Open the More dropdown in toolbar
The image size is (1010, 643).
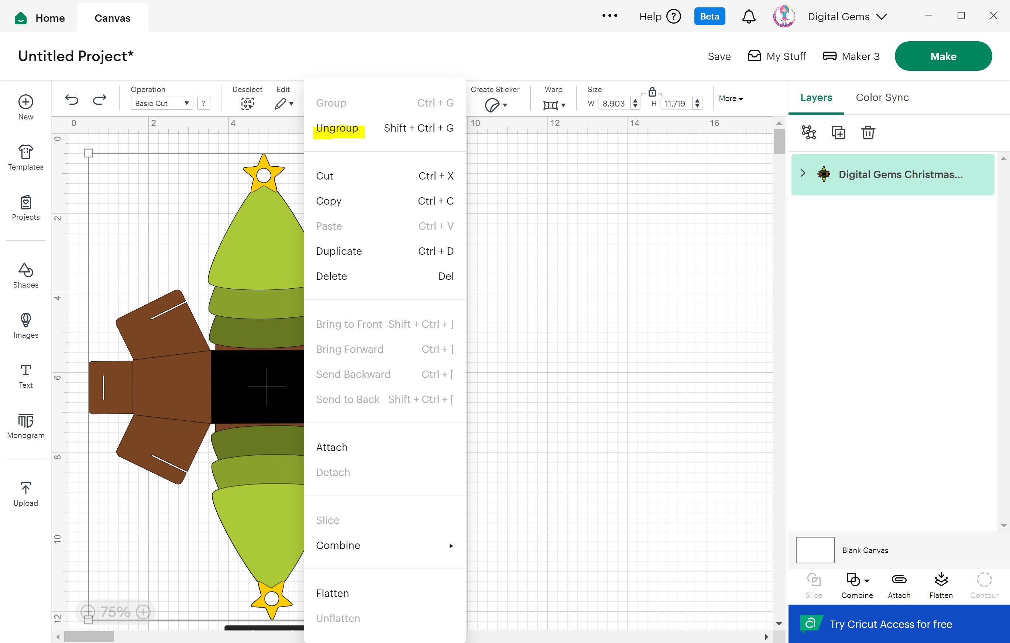pyautogui.click(x=731, y=98)
